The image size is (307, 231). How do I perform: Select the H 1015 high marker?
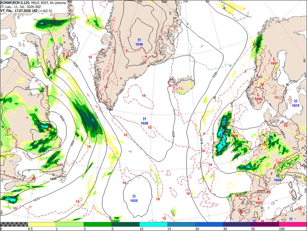[x=296, y=103]
